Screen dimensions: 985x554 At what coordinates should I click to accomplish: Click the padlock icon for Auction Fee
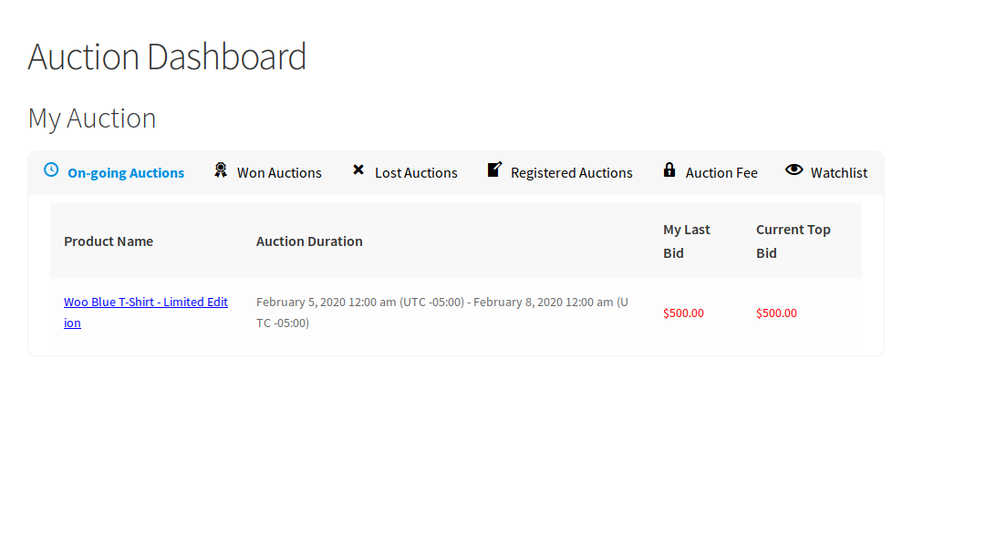(669, 169)
